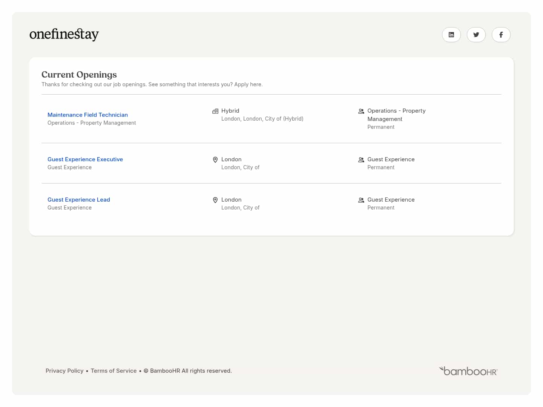
Task: Click Permanent under Guest Experience Executive
Action: click(381, 167)
